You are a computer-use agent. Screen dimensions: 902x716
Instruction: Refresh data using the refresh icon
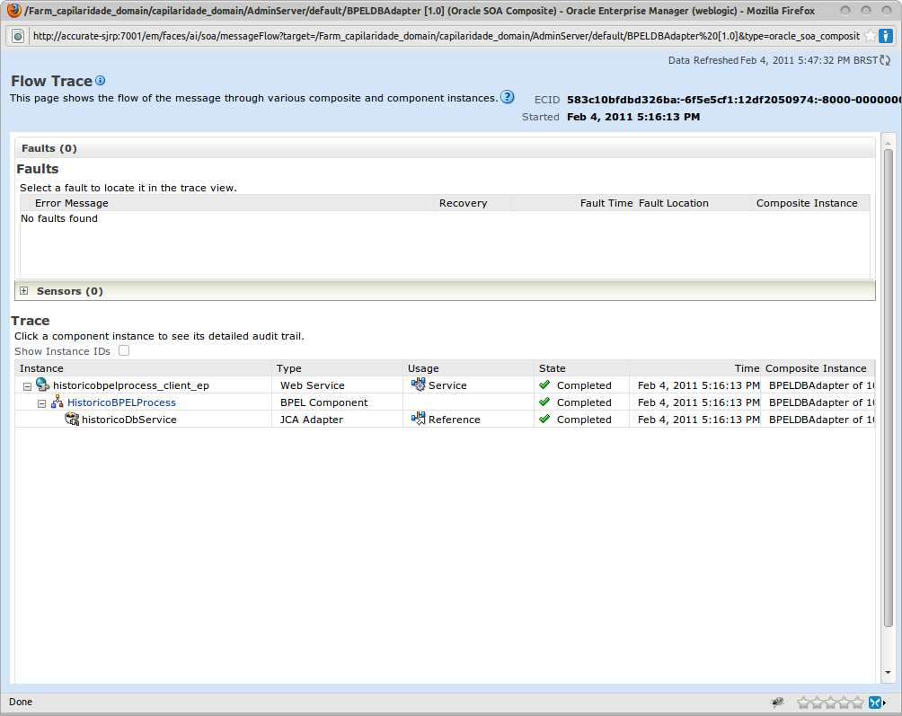point(885,60)
